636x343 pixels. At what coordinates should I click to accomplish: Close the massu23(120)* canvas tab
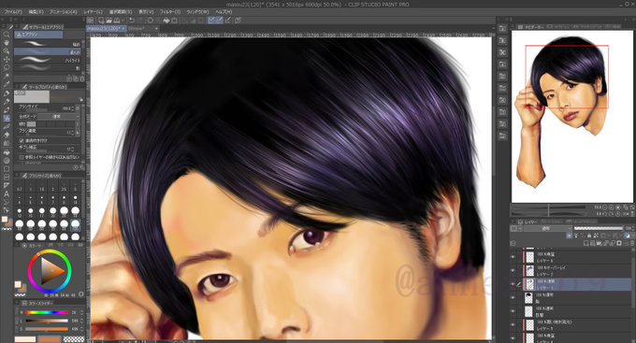[123, 29]
